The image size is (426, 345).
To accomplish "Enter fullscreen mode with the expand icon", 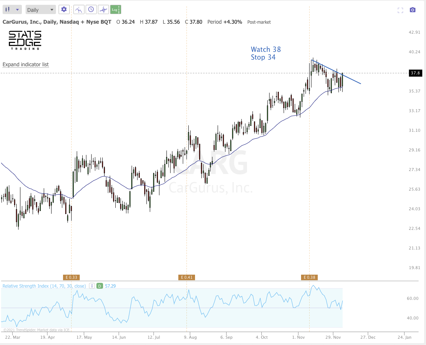I will point(400,10).
